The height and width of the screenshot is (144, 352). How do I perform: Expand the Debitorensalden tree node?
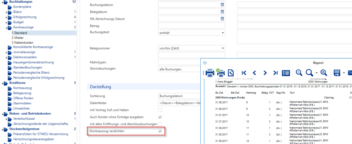pyautogui.click(x=7, y=58)
